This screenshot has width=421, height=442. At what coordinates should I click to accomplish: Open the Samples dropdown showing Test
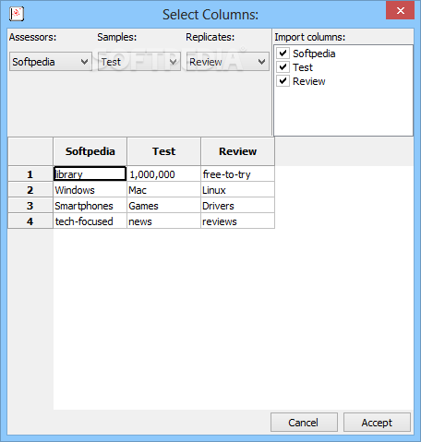tap(139, 62)
